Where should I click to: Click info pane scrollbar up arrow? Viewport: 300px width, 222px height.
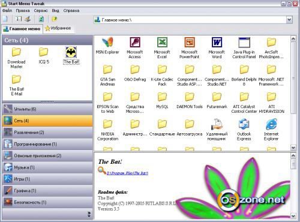pos(293,155)
